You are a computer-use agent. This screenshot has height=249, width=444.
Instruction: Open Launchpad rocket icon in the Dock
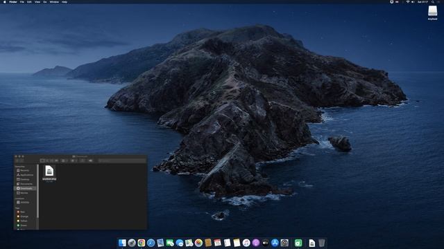point(132,243)
